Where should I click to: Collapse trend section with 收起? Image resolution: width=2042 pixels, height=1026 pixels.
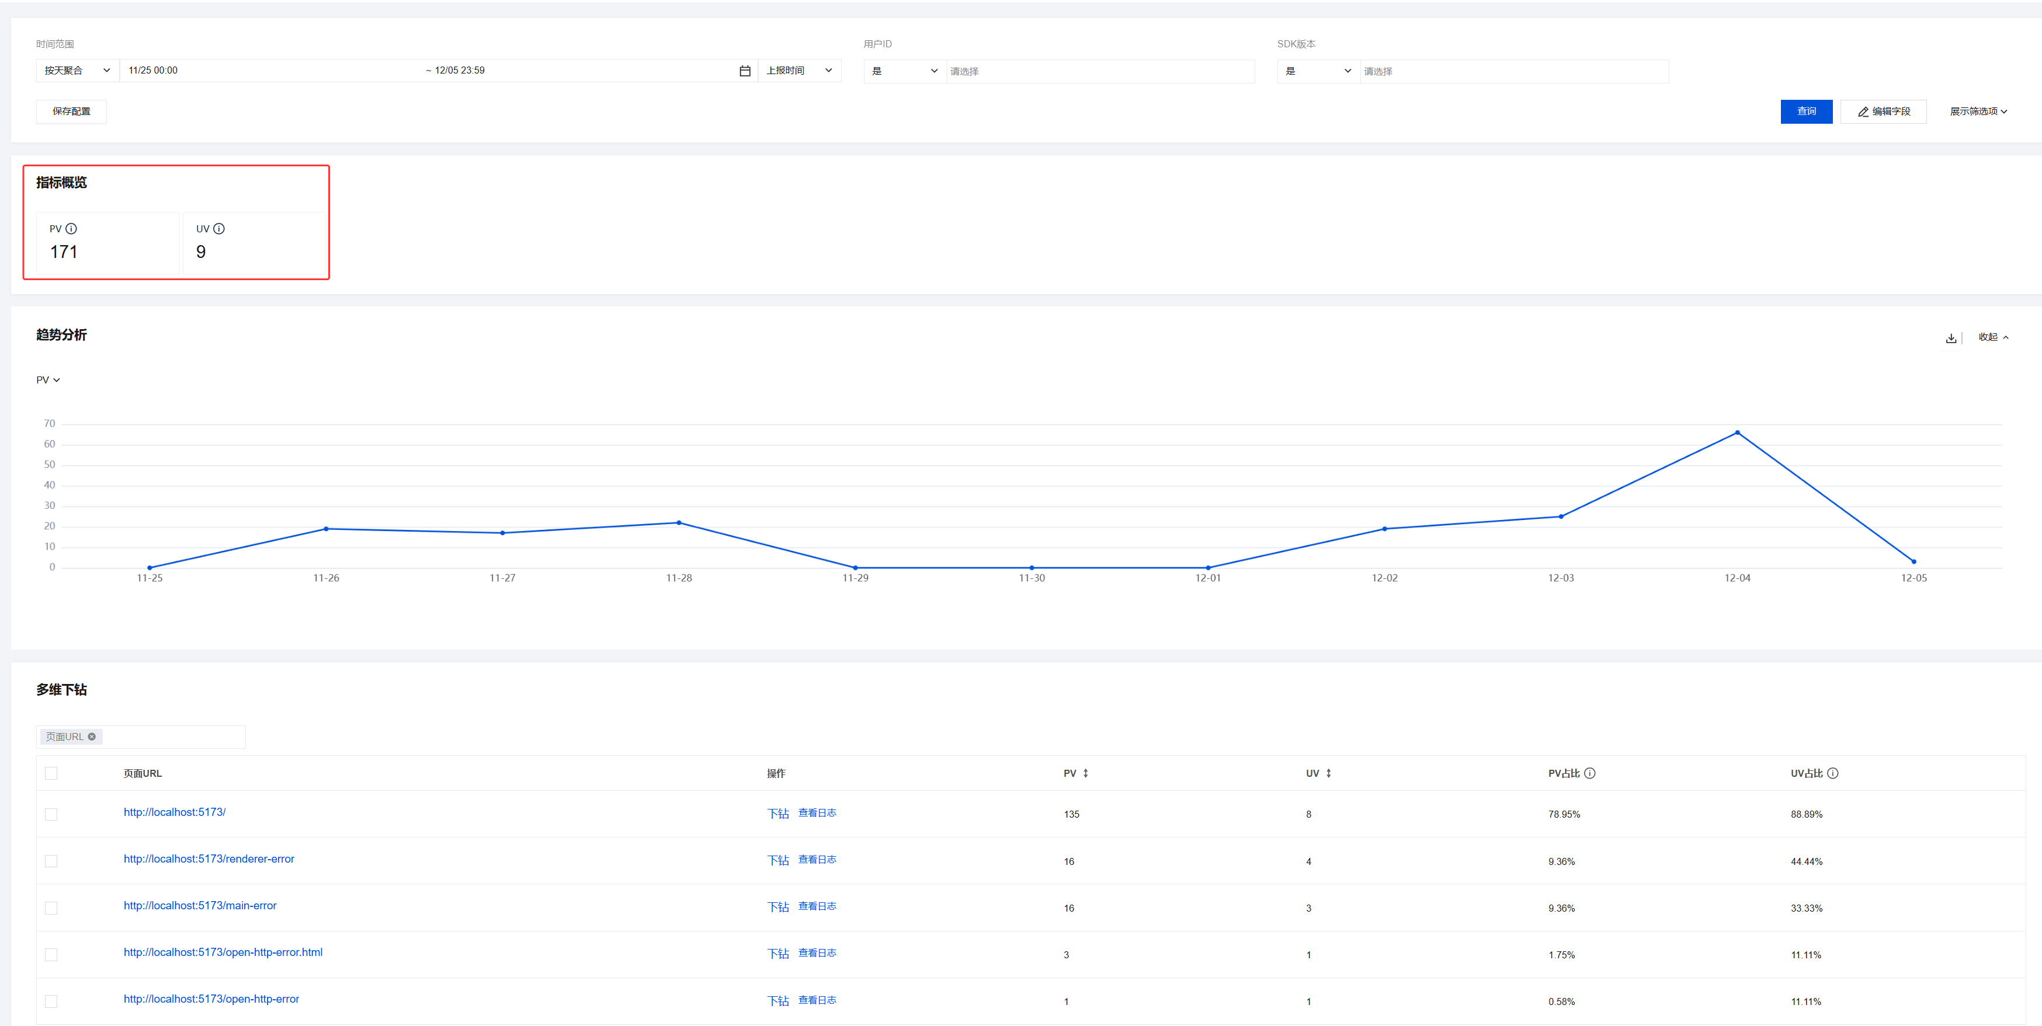click(x=1992, y=337)
